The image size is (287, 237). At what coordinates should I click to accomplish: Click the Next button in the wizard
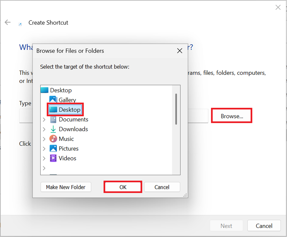coord(227,226)
